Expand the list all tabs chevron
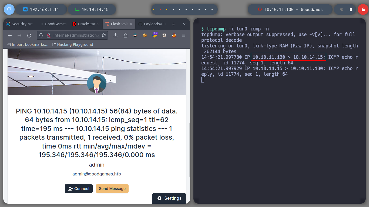Viewport: 369px width, 207px height. click(185, 24)
